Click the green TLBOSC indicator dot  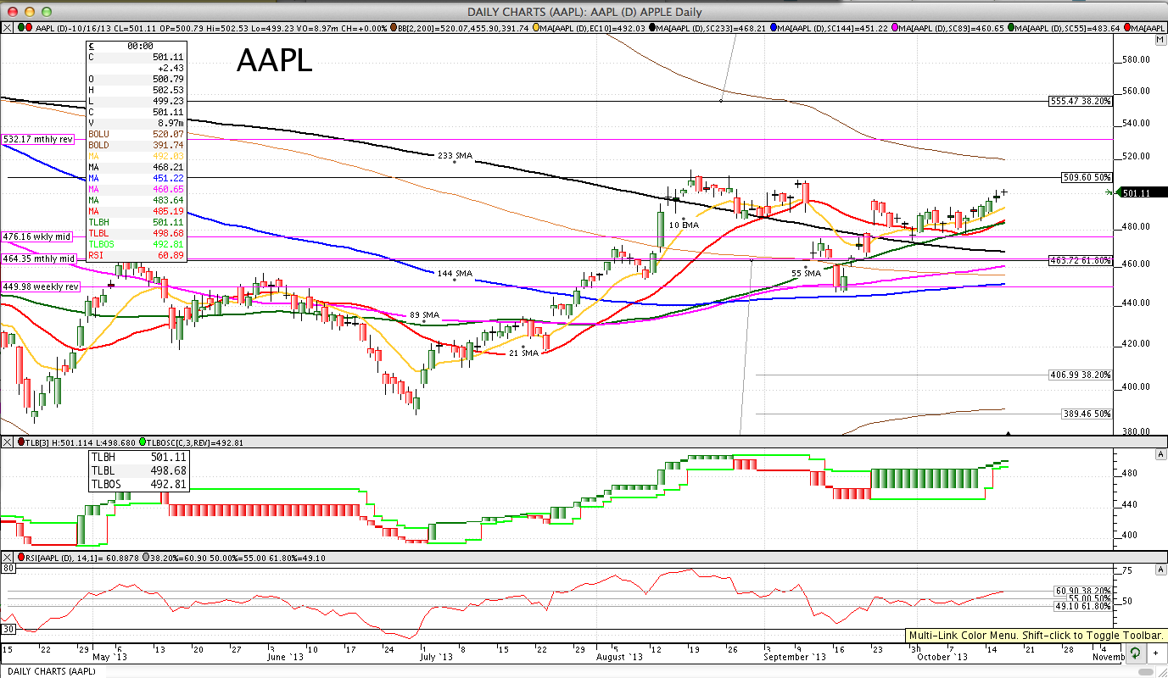tap(143, 442)
